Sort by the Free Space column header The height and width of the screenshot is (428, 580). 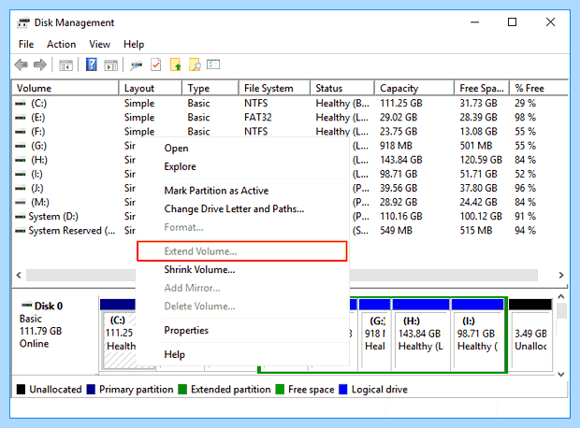point(482,89)
